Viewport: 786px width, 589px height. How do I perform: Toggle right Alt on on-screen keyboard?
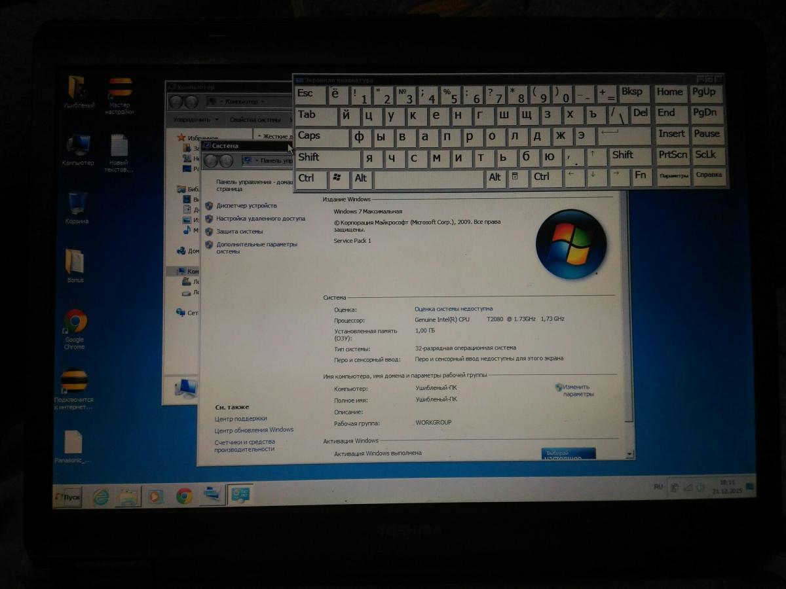coord(495,178)
